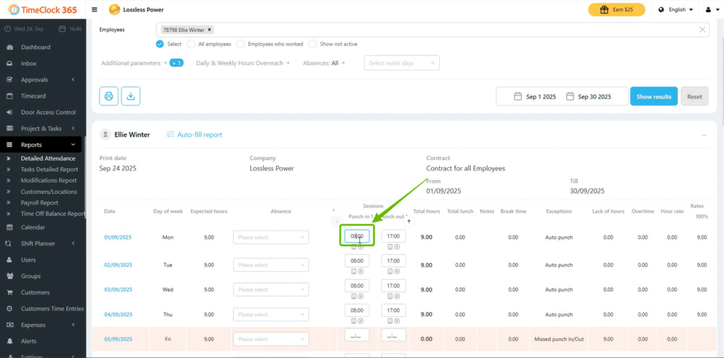Enable the Show not active option

pos(313,44)
